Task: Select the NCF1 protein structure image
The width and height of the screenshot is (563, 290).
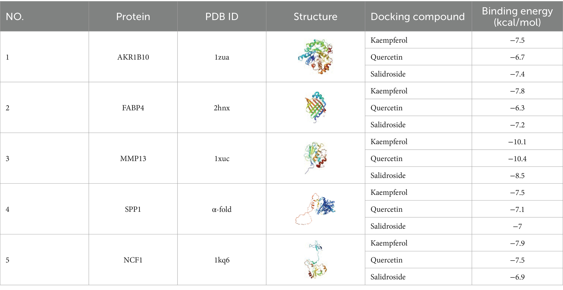Action: coord(315,259)
